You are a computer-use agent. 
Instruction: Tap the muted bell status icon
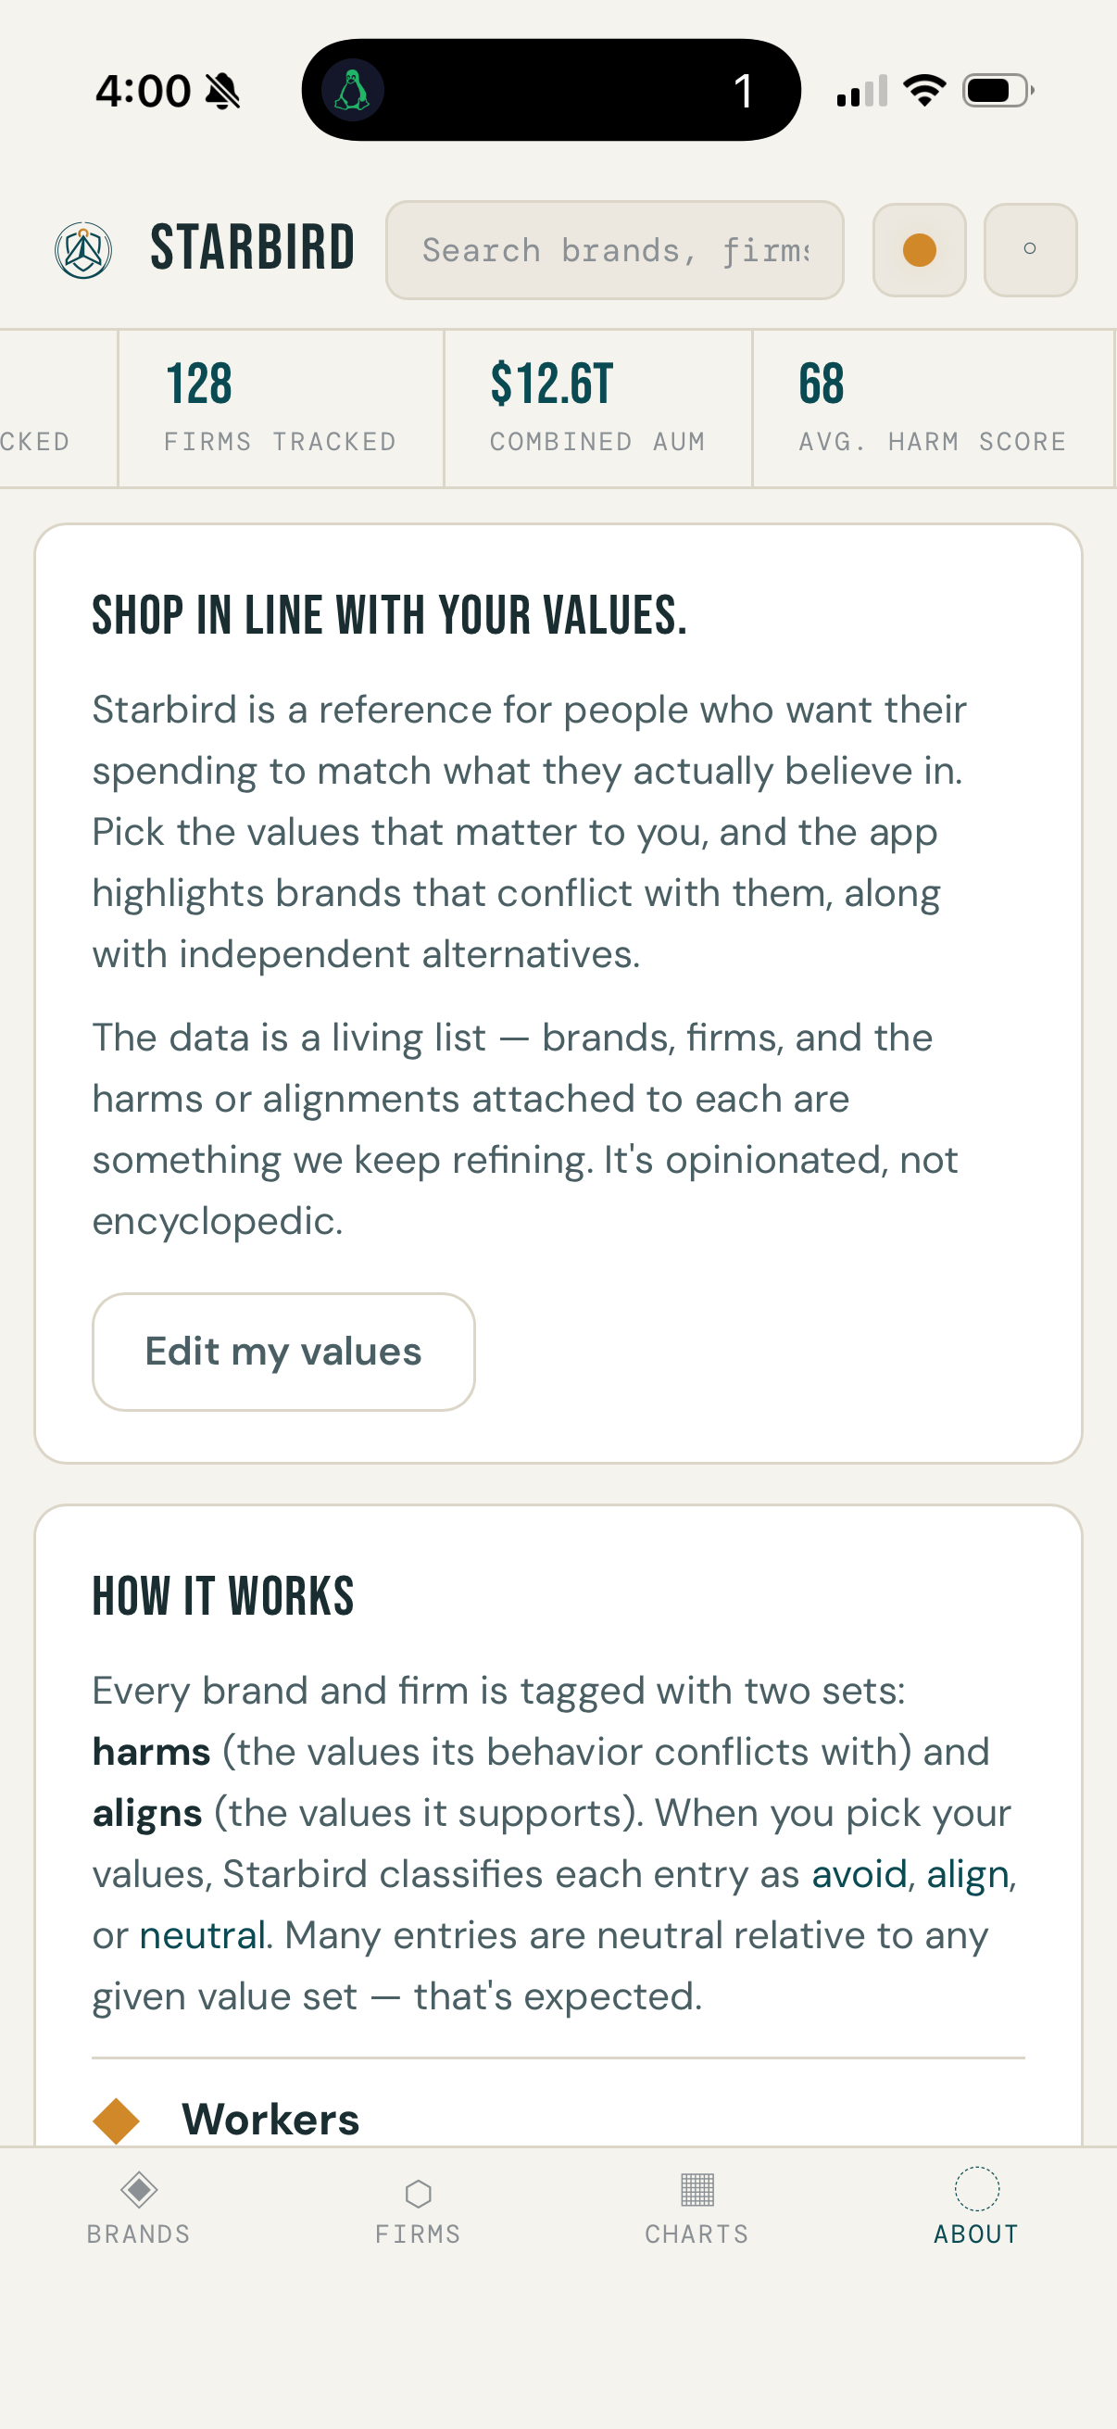(223, 92)
